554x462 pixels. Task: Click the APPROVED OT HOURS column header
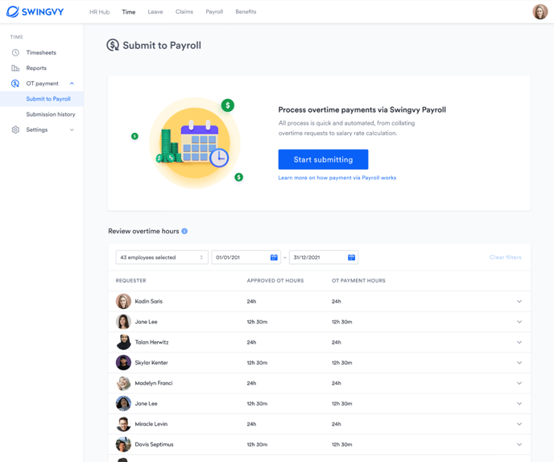point(275,280)
